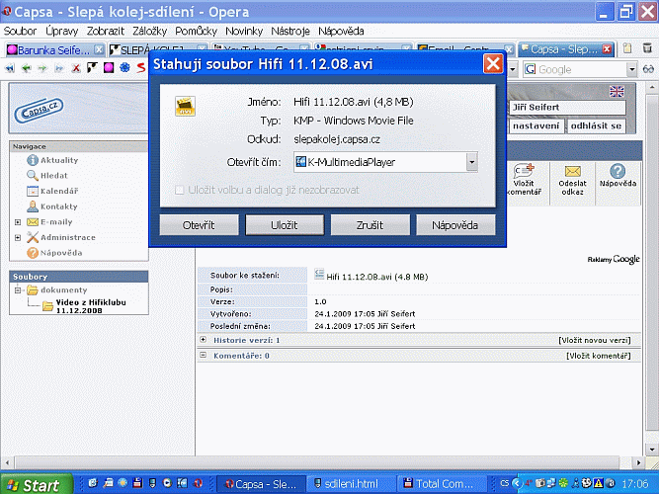The image size is (659, 494).
Task: Collapse the Komentáře section
Action: coord(204,355)
